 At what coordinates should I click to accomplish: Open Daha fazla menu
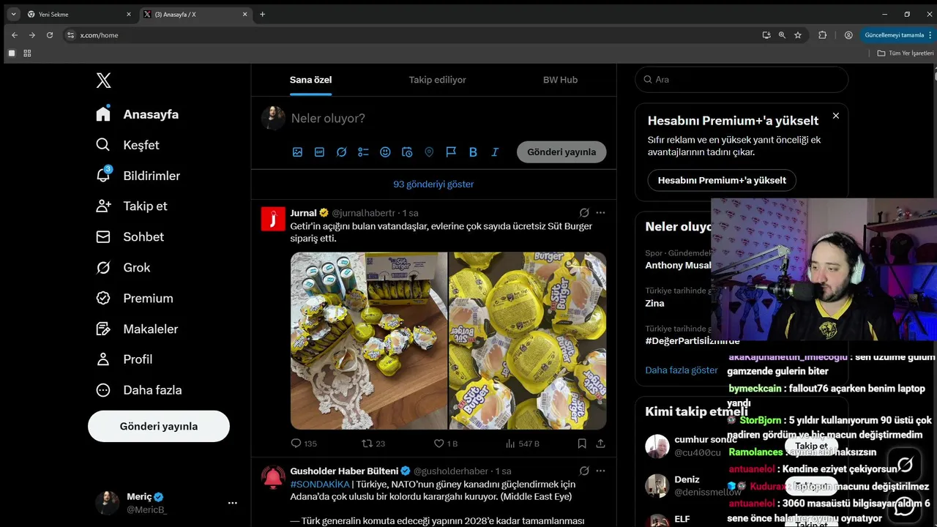point(139,390)
